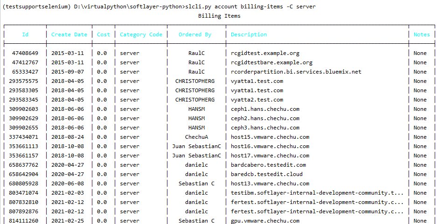The image size is (437, 224).
Task: Click billing item Id 814111260
Action: point(24,221)
